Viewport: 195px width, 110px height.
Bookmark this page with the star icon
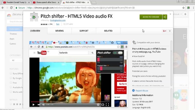tap(183, 8)
